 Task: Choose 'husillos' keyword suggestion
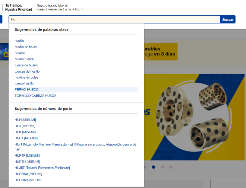(x=20, y=53)
